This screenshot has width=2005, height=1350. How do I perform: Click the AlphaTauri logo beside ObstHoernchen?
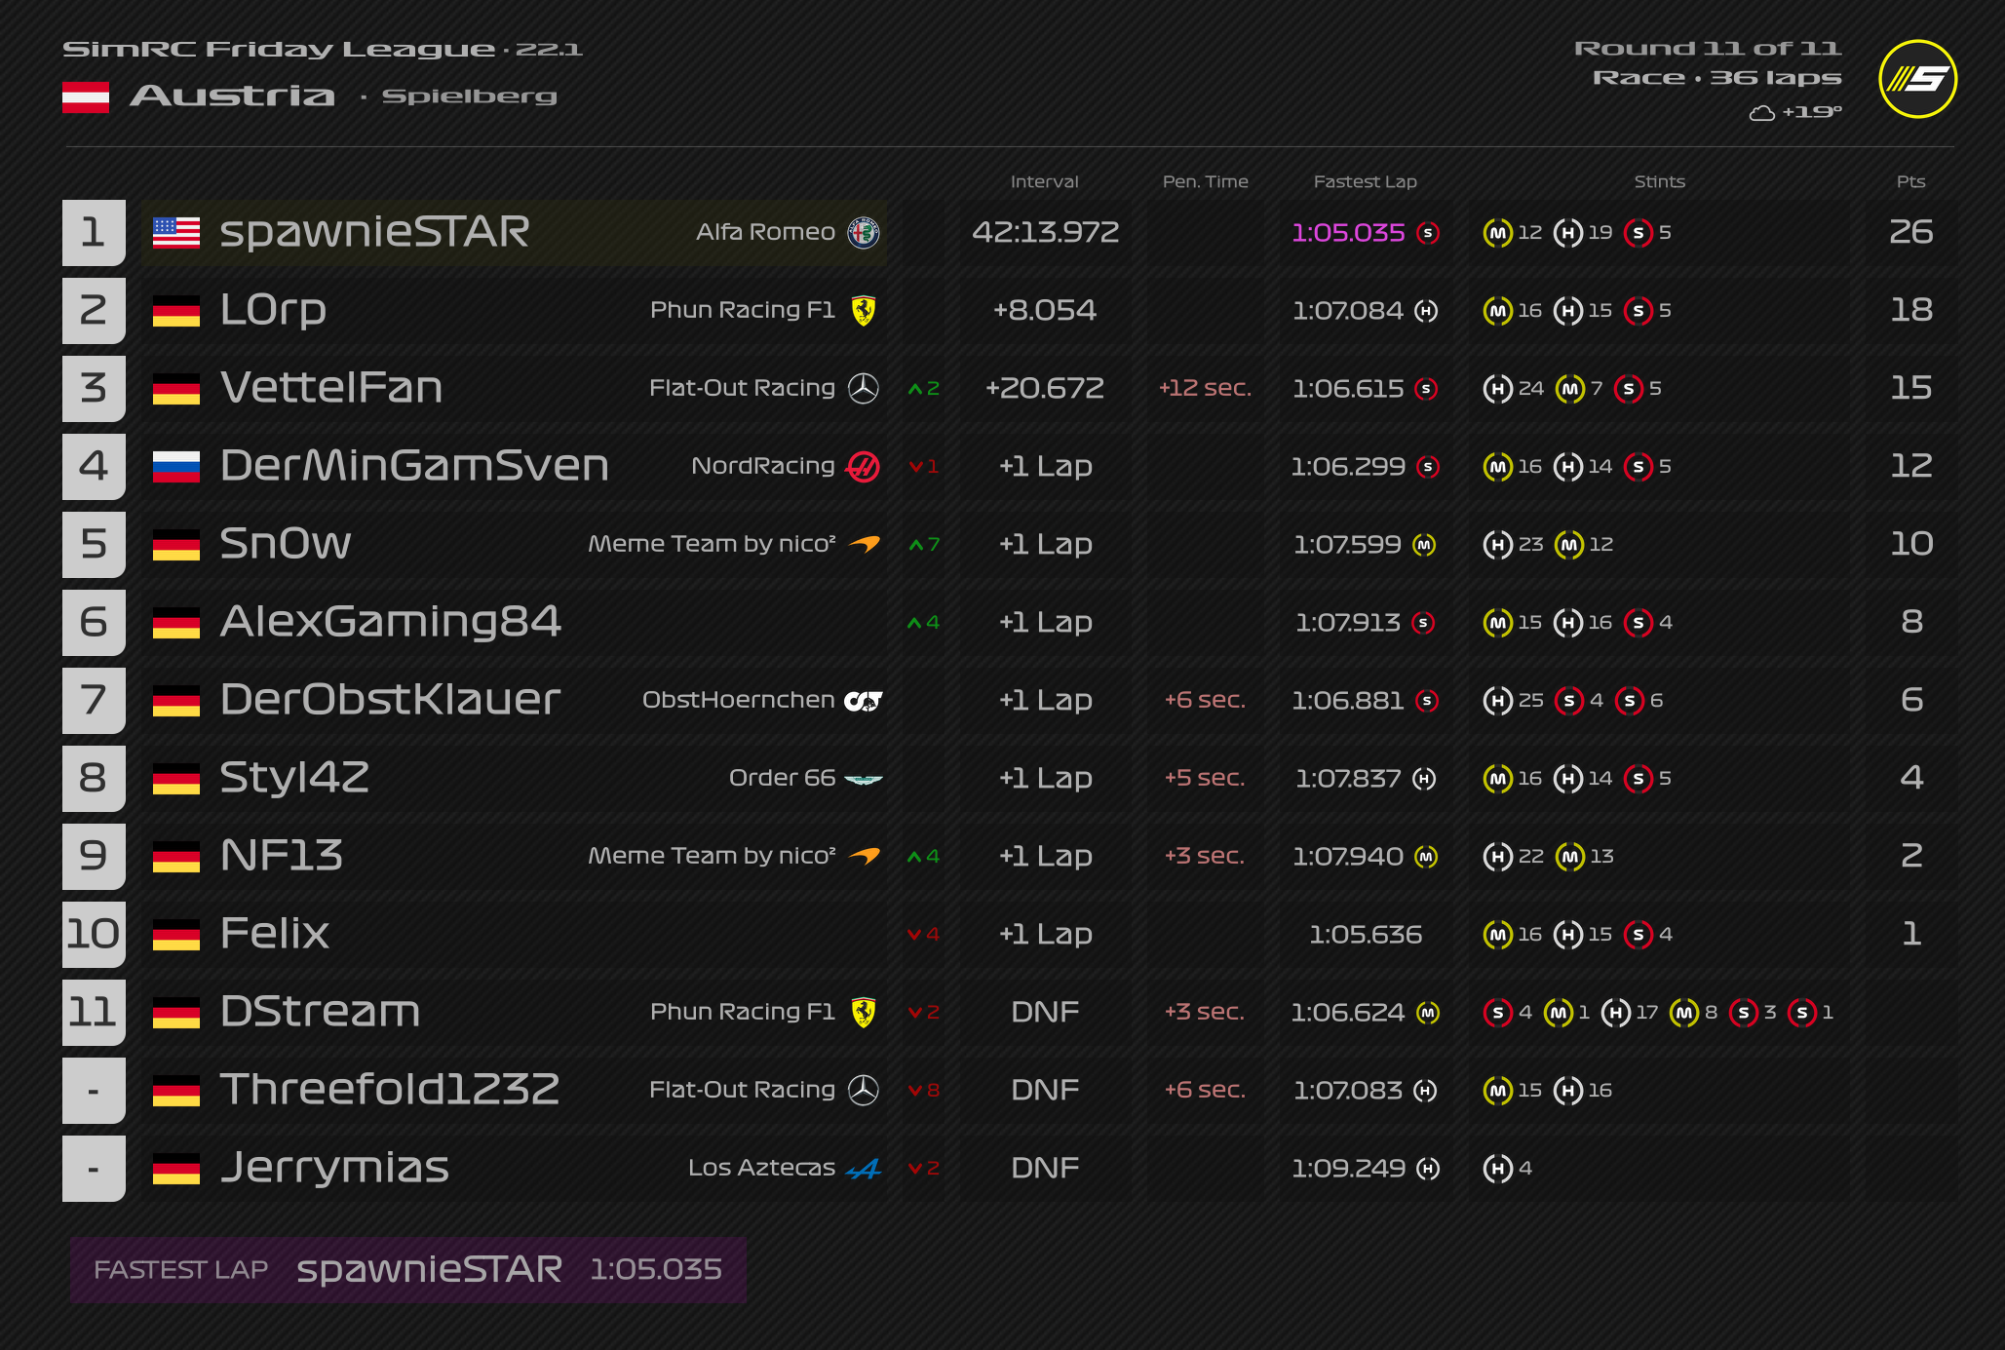(864, 700)
